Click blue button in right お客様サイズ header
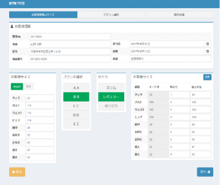 pyautogui.click(x=207, y=77)
